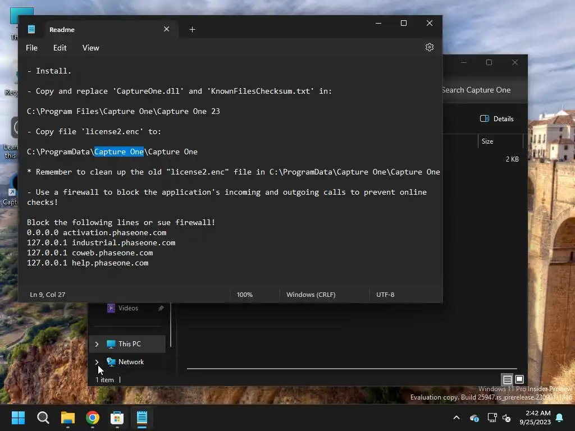Click the line '127.0.0.1 industrial.phaseone.com'

(x=101, y=242)
